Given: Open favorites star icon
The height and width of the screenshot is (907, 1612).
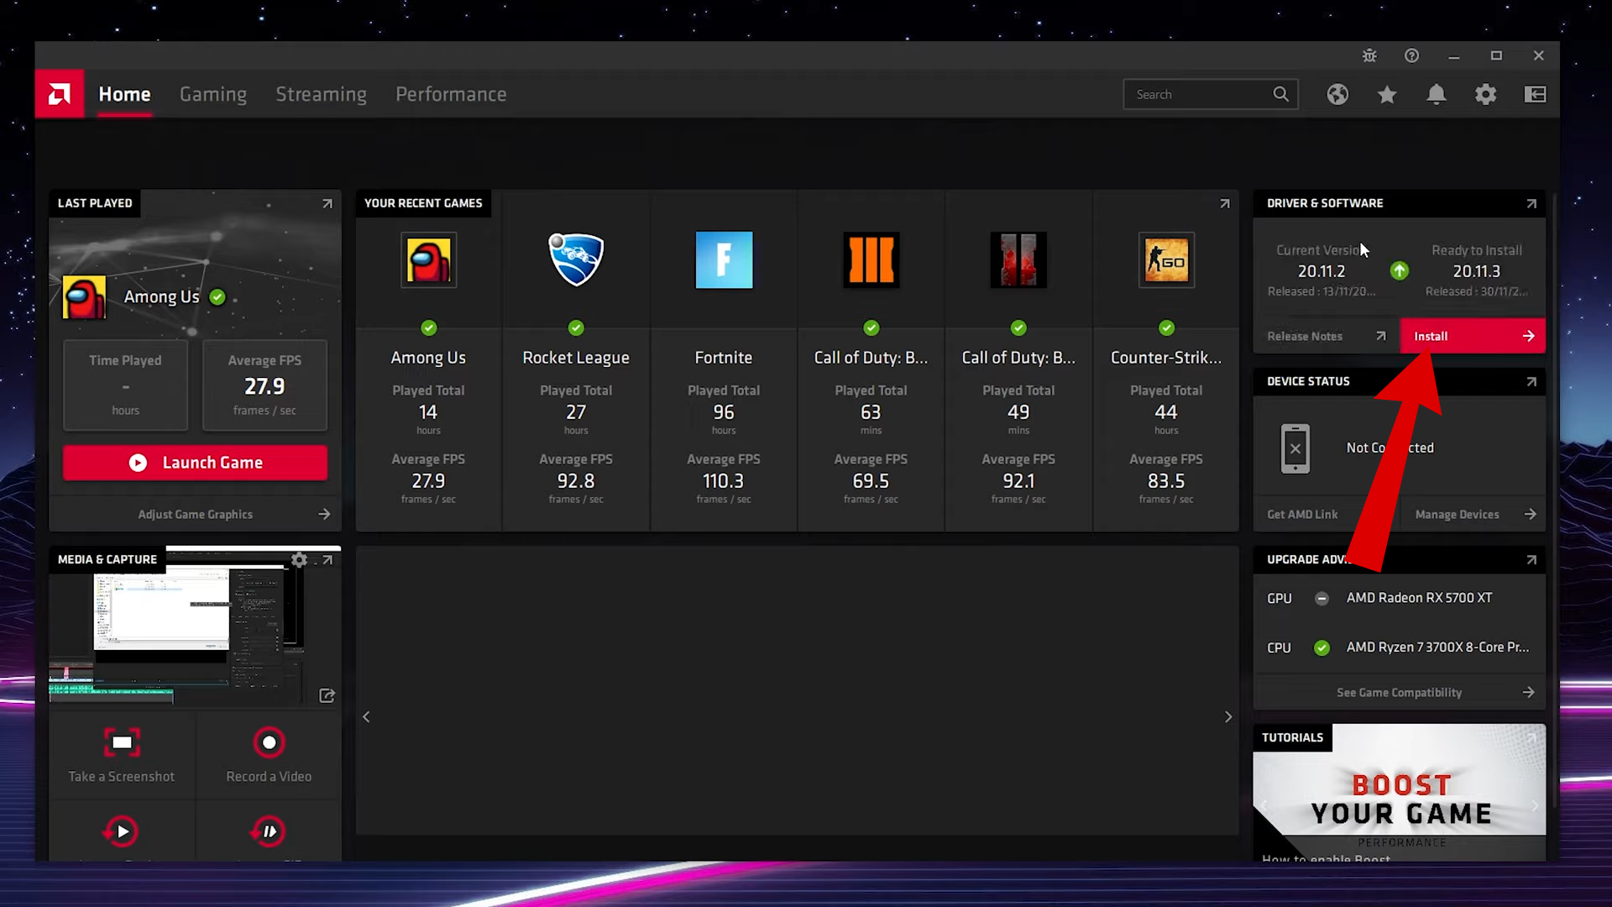Looking at the screenshot, I should pyautogui.click(x=1387, y=94).
